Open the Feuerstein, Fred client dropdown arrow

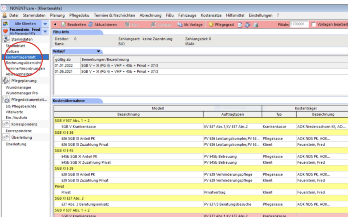45,31
